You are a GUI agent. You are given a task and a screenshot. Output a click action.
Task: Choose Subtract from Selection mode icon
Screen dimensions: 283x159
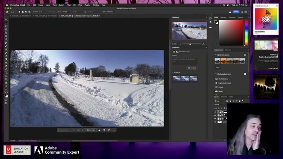click(x=26, y=12)
